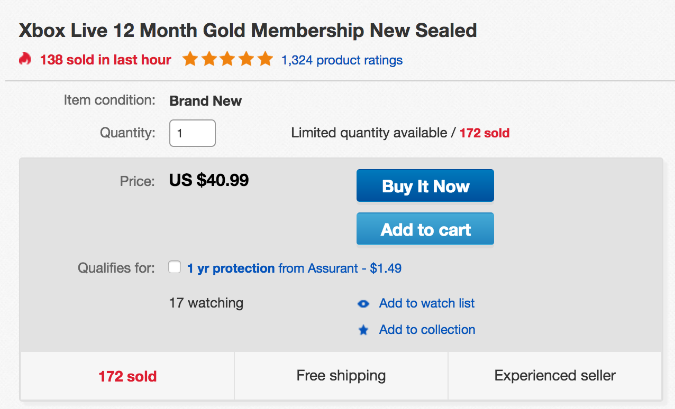Click the third orange rating star
Screen dimensions: 675x409
pyautogui.click(x=227, y=59)
